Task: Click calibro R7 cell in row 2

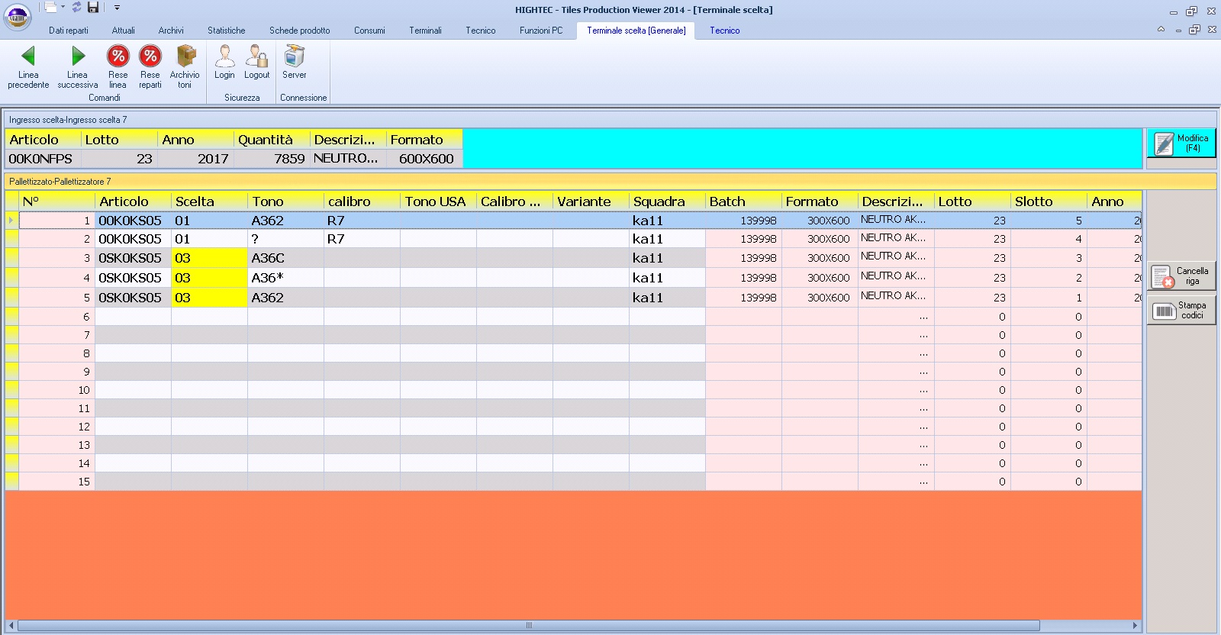Action: coord(362,239)
